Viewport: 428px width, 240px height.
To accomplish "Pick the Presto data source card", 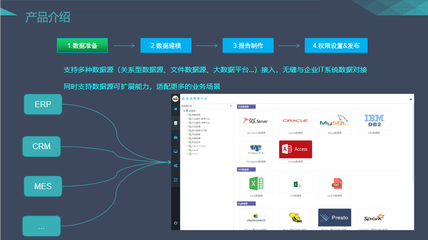I will tap(334, 219).
